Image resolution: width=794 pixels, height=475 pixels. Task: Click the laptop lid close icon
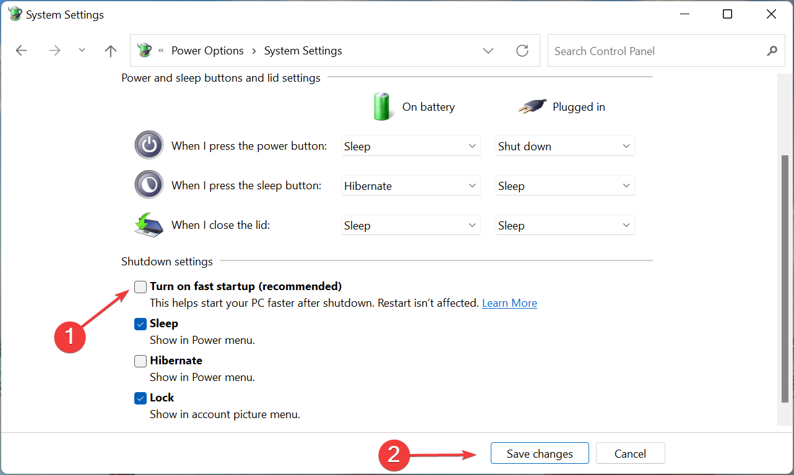pos(149,225)
